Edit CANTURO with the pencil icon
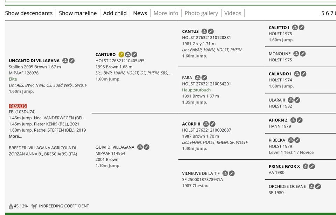This screenshot has width=336, height=215. coord(134,54)
